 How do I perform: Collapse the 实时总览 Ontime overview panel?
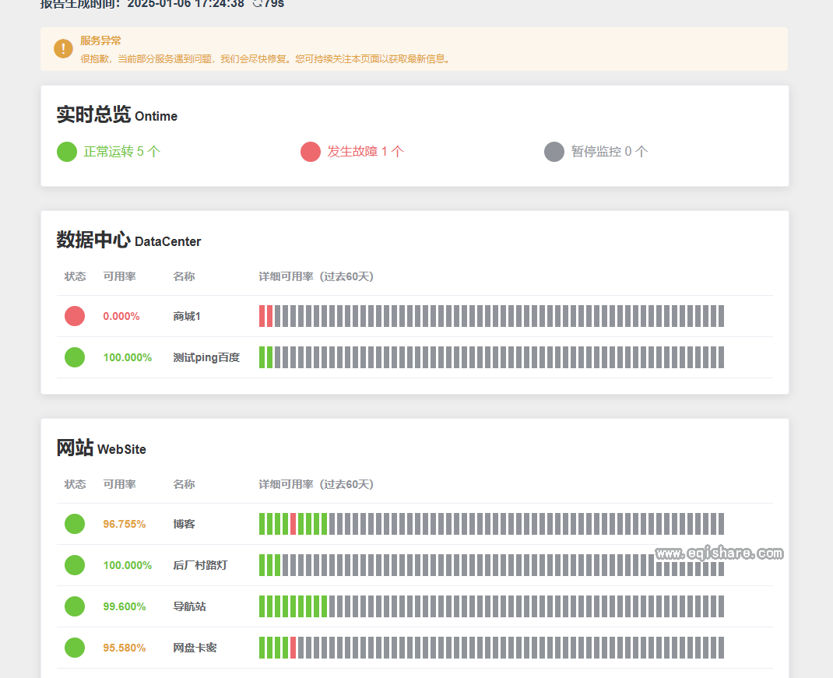(115, 115)
